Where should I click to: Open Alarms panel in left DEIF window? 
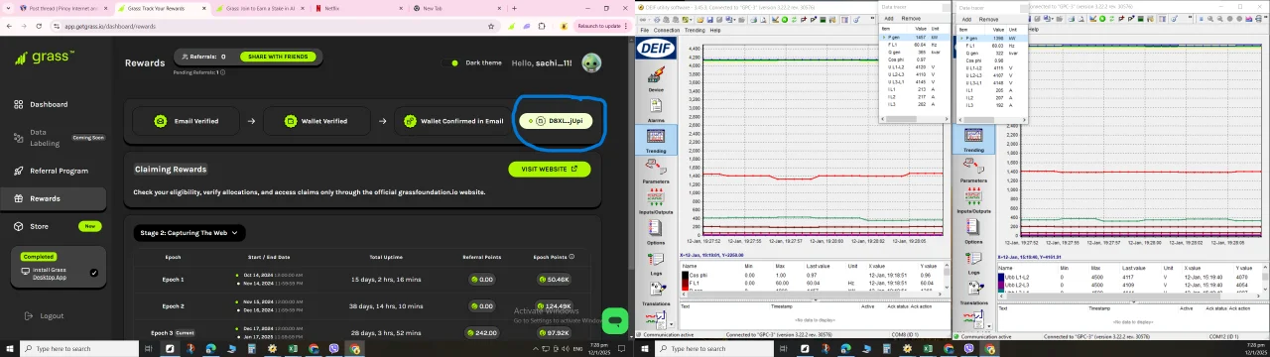(656, 109)
